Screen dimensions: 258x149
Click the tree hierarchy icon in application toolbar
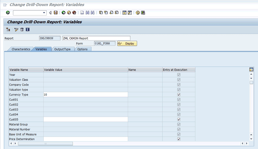click(8, 30)
